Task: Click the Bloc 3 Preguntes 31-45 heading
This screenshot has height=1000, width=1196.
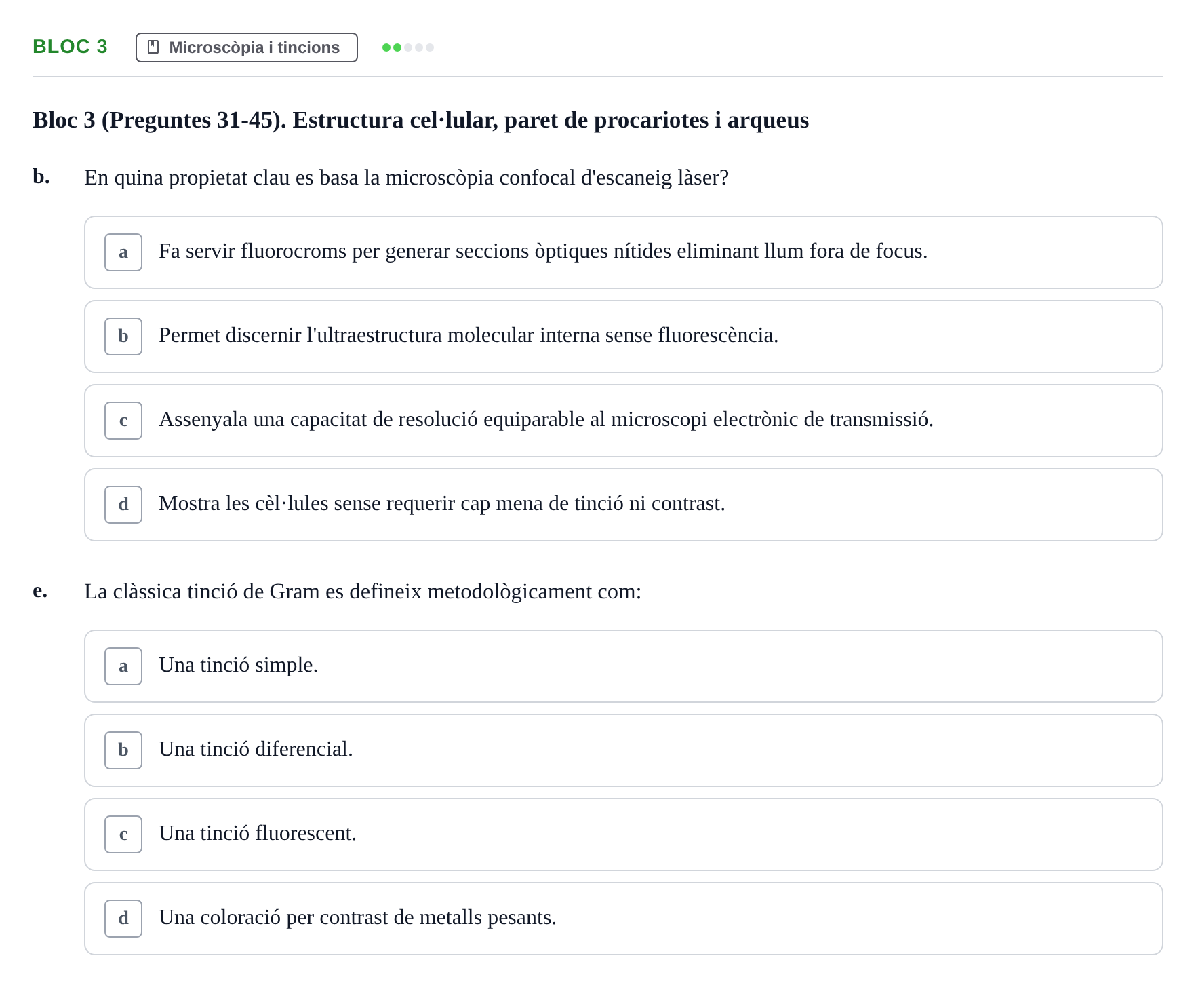Action: 420,120
